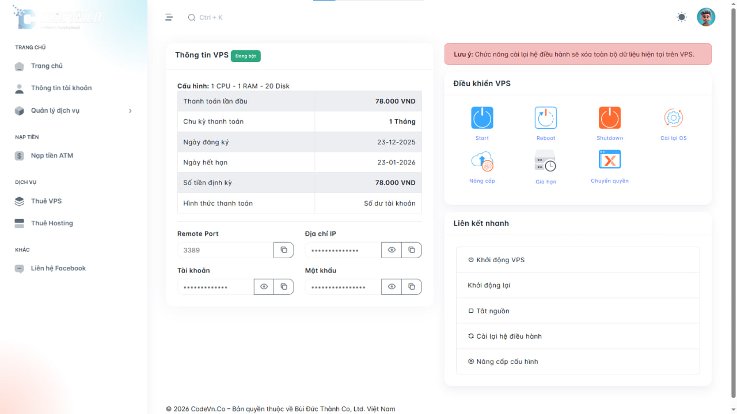This screenshot has height=414, width=737.
Task: Toggle Mật khẩu password visibility
Action: [x=392, y=287]
